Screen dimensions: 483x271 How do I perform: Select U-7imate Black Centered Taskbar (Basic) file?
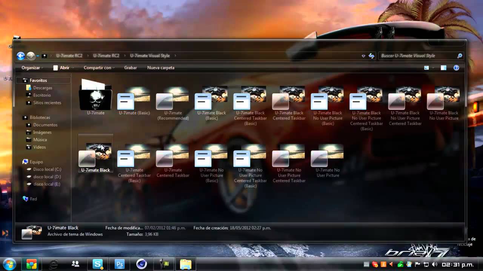coord(250,105)
